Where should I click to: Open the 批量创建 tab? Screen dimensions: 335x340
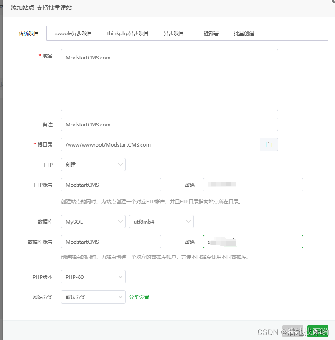click(244, 33)
